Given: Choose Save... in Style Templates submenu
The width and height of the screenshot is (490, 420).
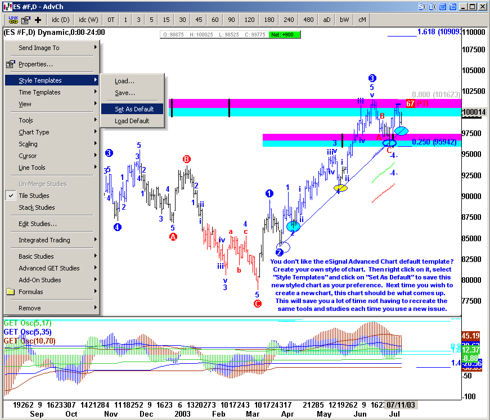Looking at the screenshot, I should pyautogui.click(x=132, y=93).
